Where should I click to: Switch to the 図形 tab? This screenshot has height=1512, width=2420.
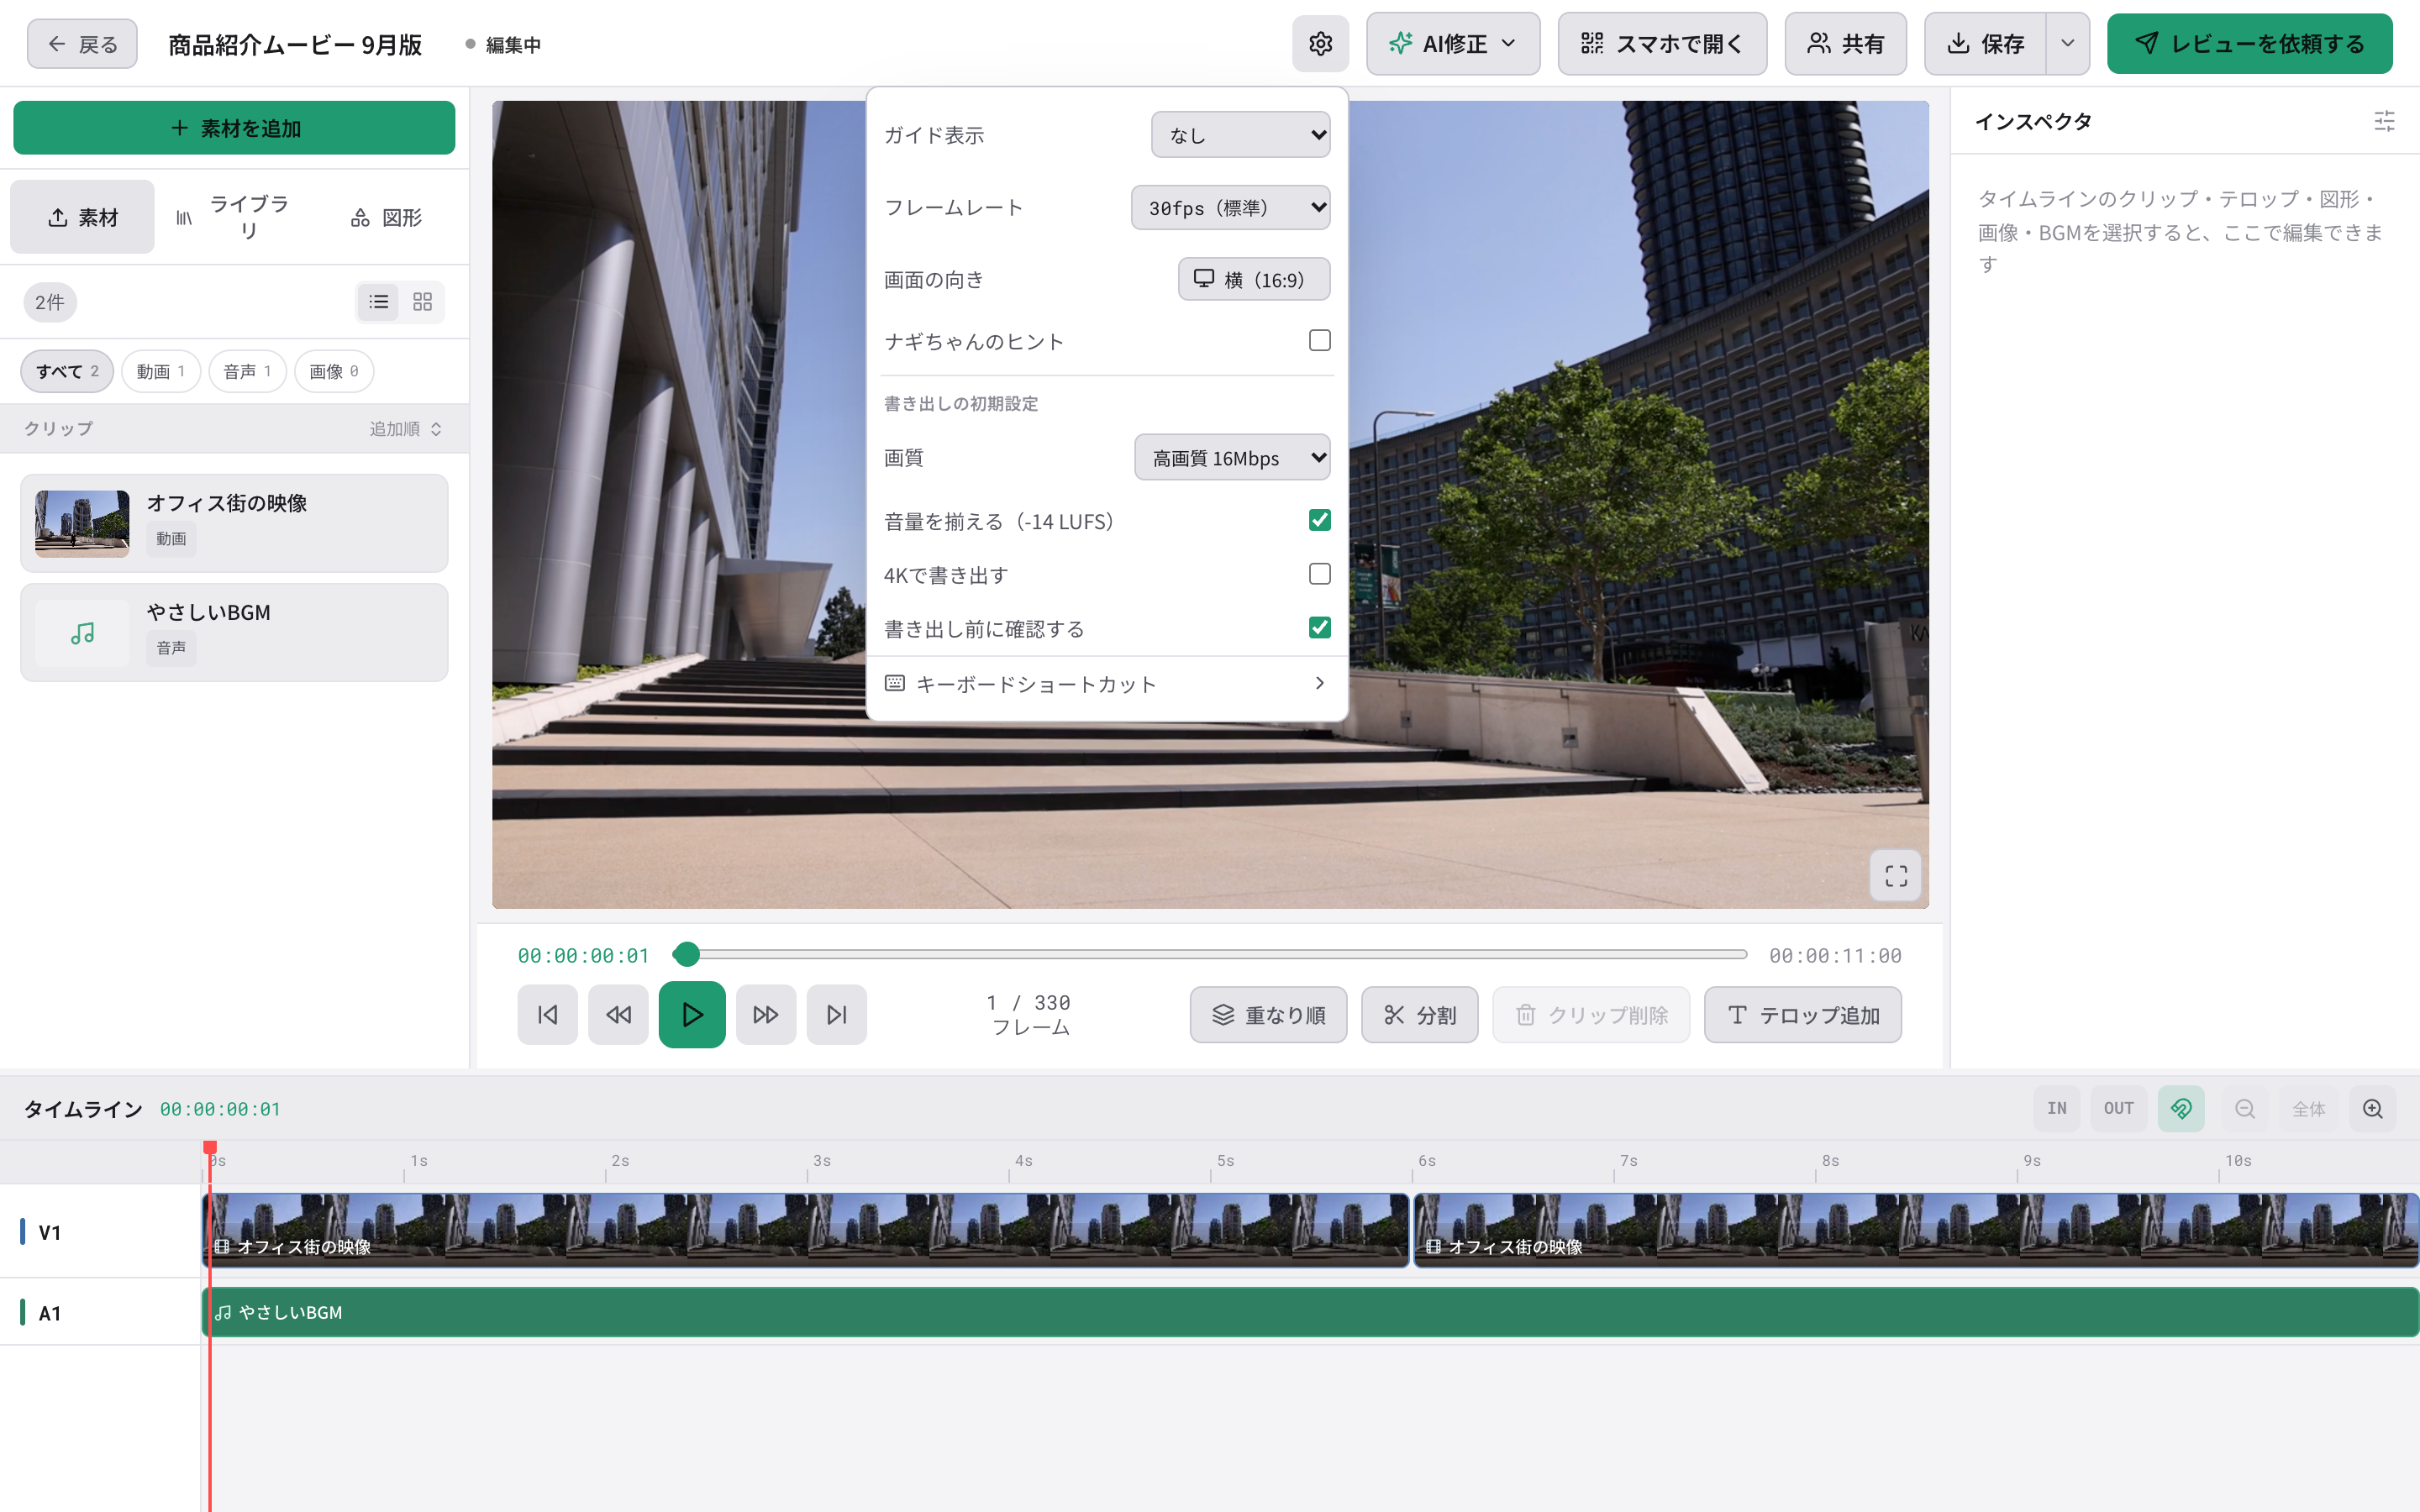point(387,217)
